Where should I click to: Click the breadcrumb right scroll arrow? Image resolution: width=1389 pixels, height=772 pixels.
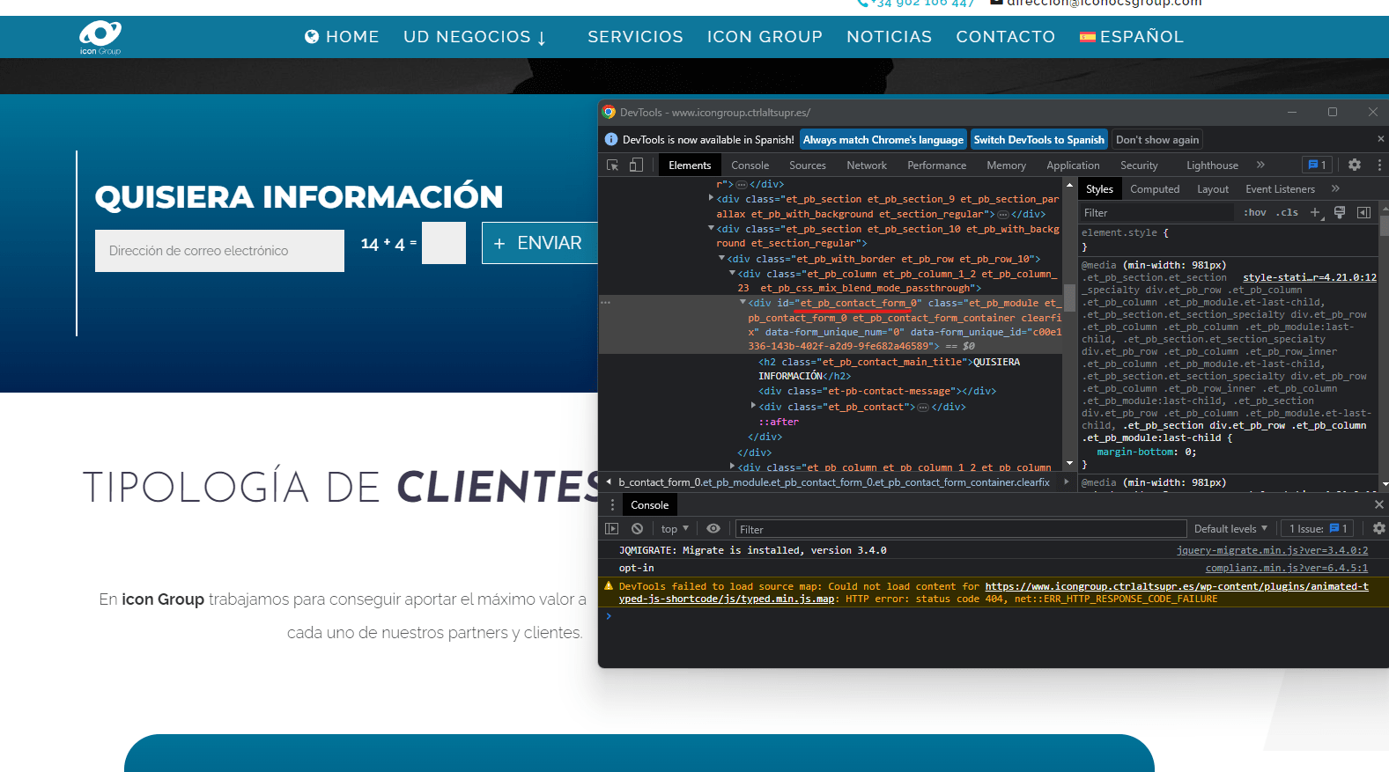coord(1067,482)
